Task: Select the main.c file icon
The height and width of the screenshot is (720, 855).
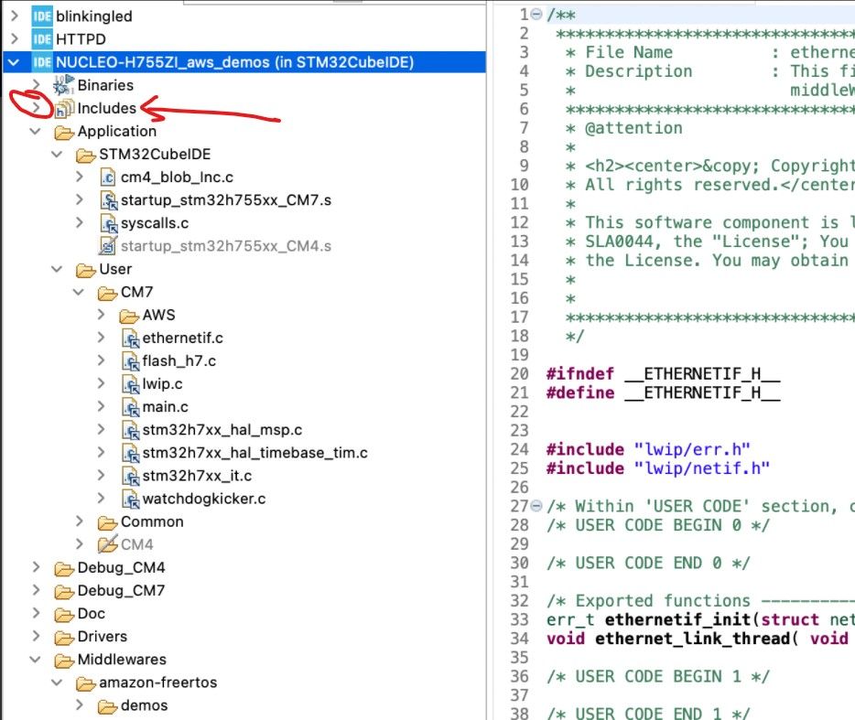Action: tap(130, 407)
